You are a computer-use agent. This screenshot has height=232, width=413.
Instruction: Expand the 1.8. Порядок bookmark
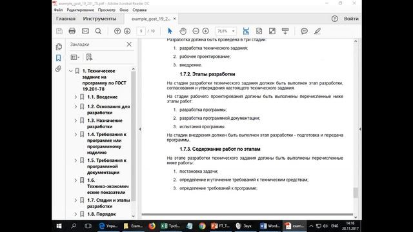pyautogui.click(x=76, y=214)
